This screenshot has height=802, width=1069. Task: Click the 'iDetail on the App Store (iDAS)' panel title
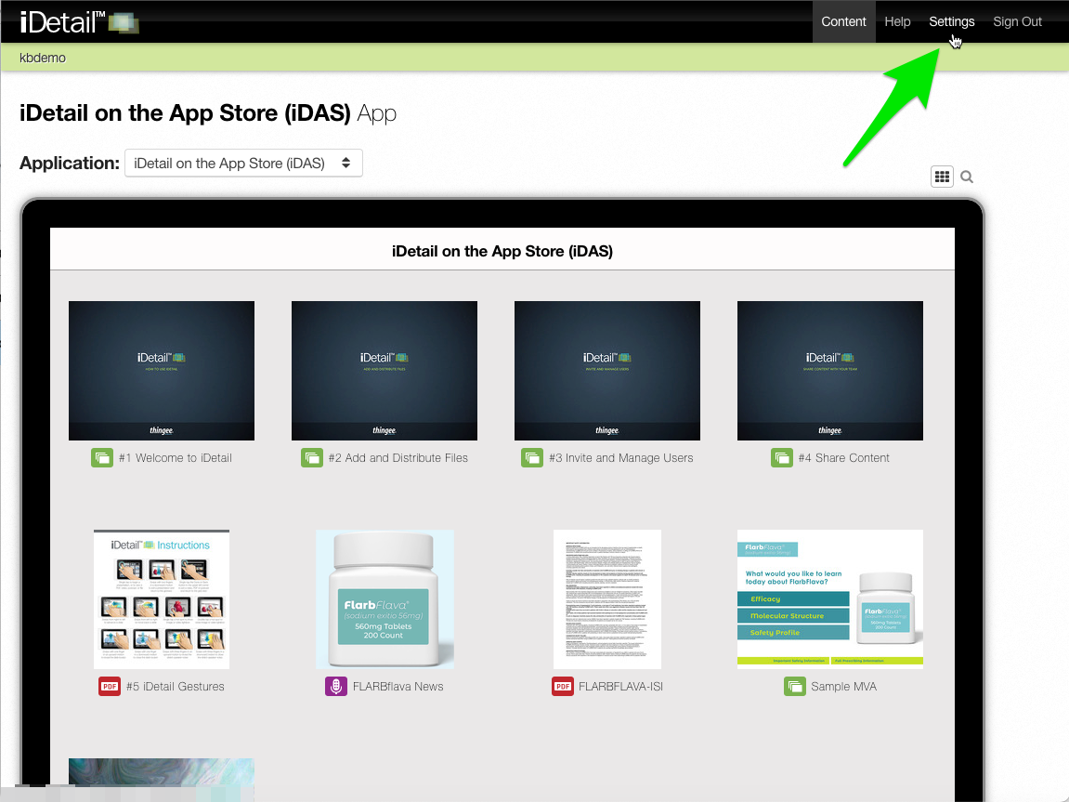point(502,251)
